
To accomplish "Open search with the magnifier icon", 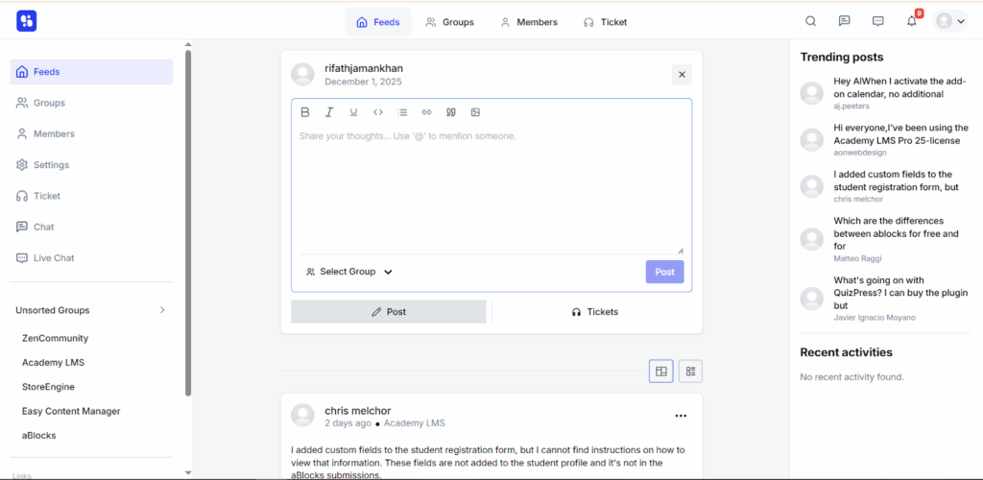I will coord(810,21).
